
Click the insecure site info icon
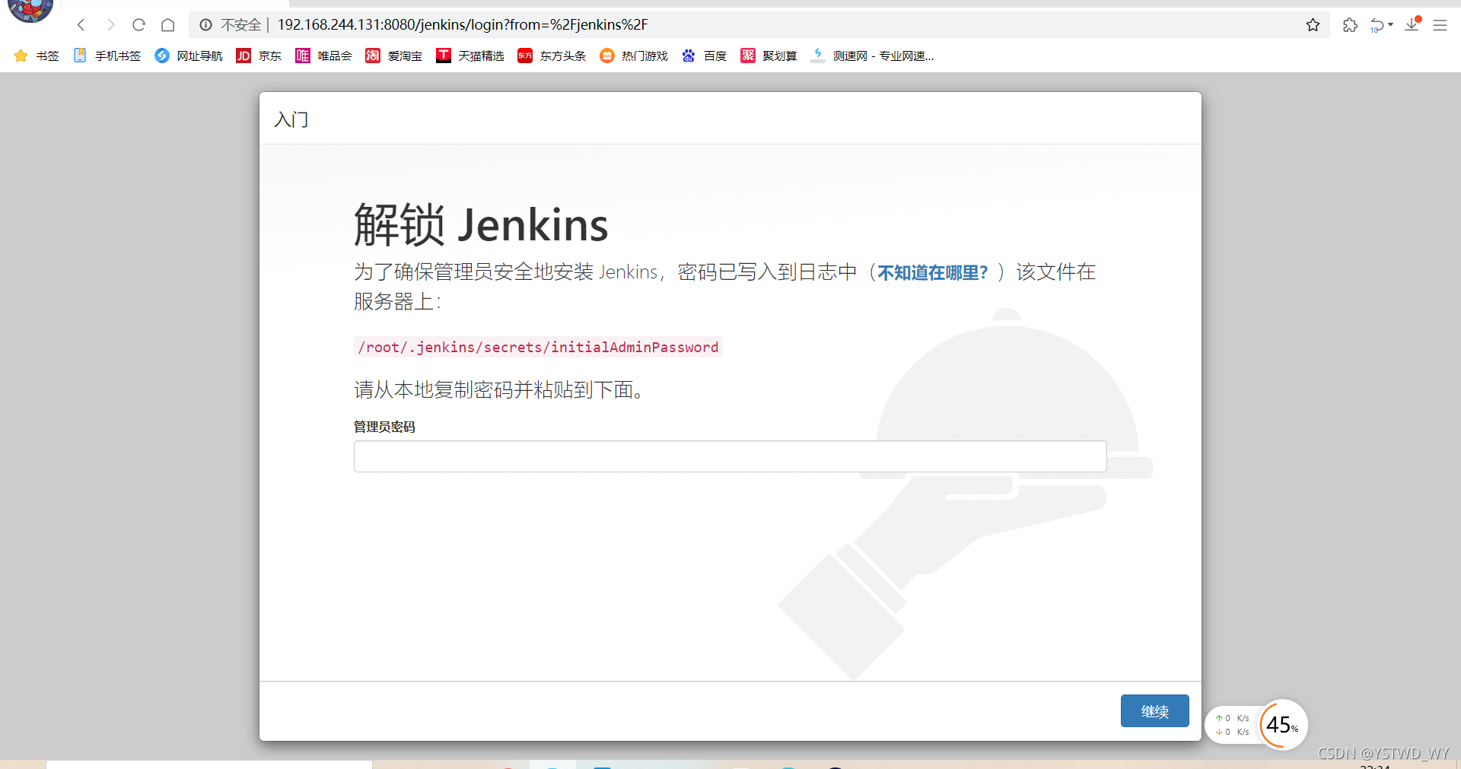pyautogui.click(x=205, y=25)
